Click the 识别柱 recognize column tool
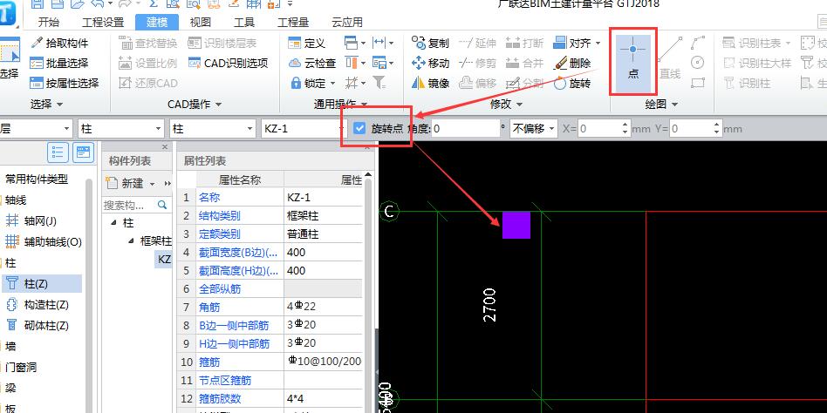Image resolution: width=827 pixels, height=413 pixels. pos(747,84)
